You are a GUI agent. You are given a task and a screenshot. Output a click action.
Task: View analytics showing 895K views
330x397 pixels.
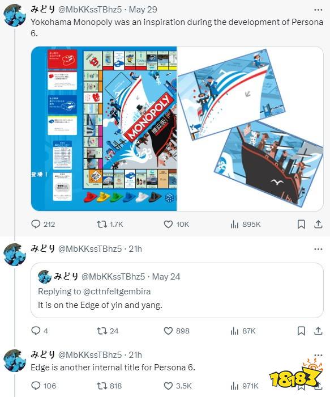(x=234, y=224)
